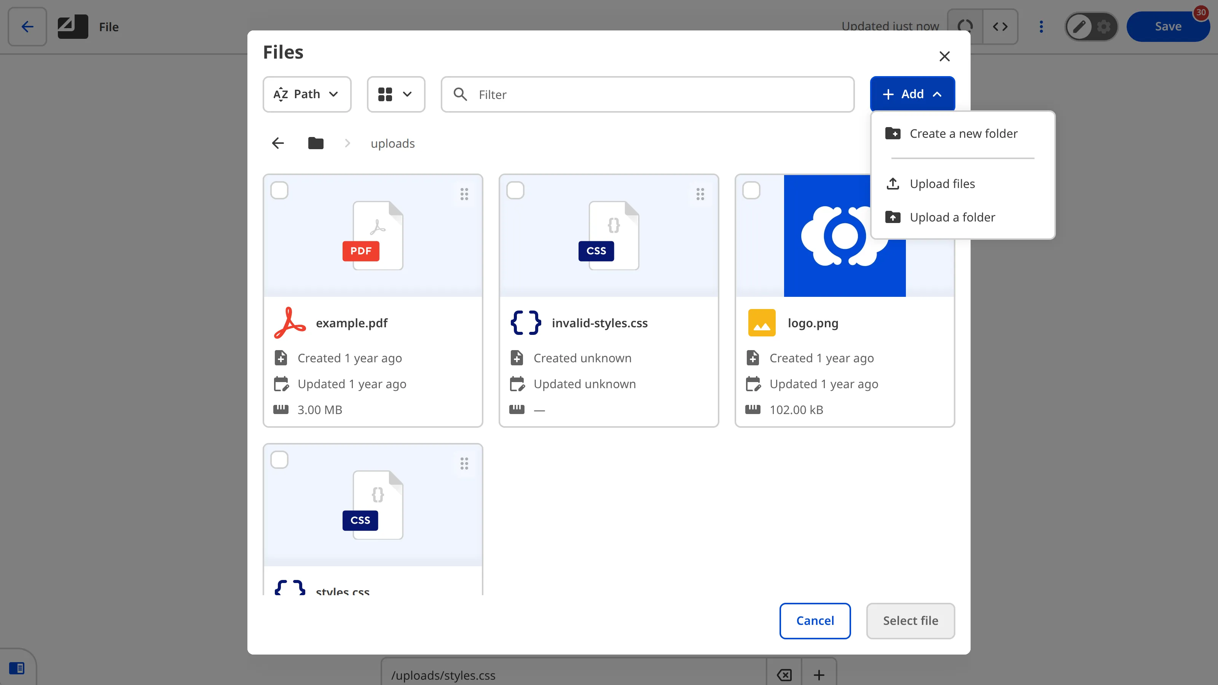The width and height of the screenshot is (1218, 685).
Task: Click the search magnifier icon in Filter field
Action: pos(460,94)
